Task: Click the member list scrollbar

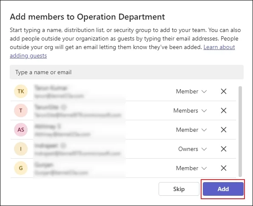Action: click(x=240, y=131)
